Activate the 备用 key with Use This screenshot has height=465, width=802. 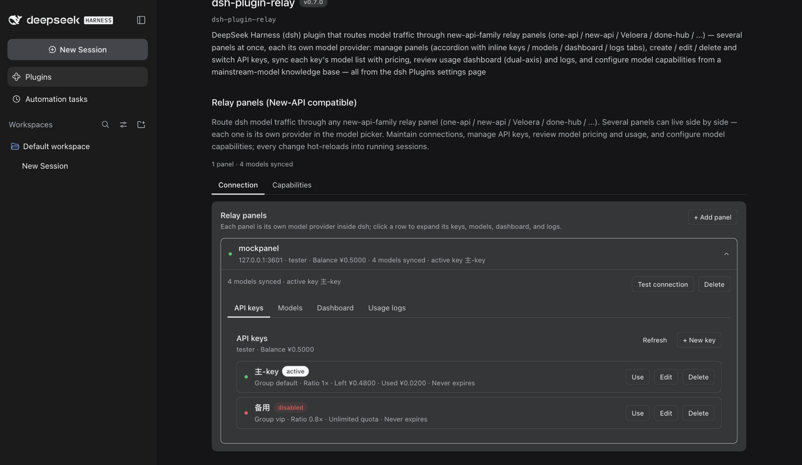tap(638, 413)
